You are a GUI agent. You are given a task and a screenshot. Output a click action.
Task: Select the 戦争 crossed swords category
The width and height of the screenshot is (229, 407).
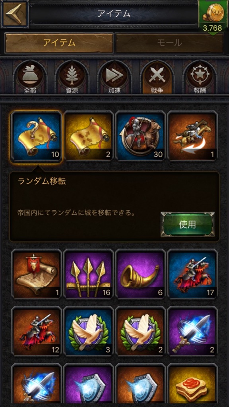[x=157, y=78]
